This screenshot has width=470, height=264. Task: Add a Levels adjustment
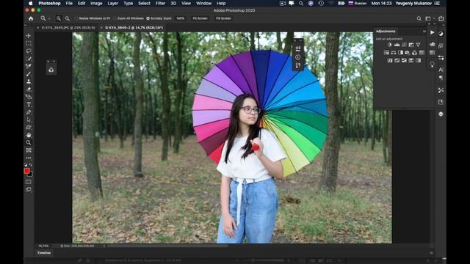point(397,45)
